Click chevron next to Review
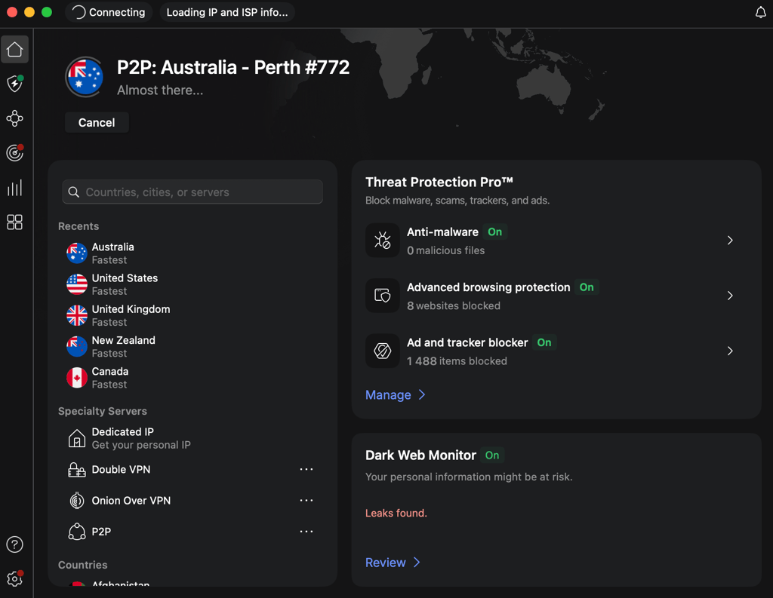 tap(417, 563)
